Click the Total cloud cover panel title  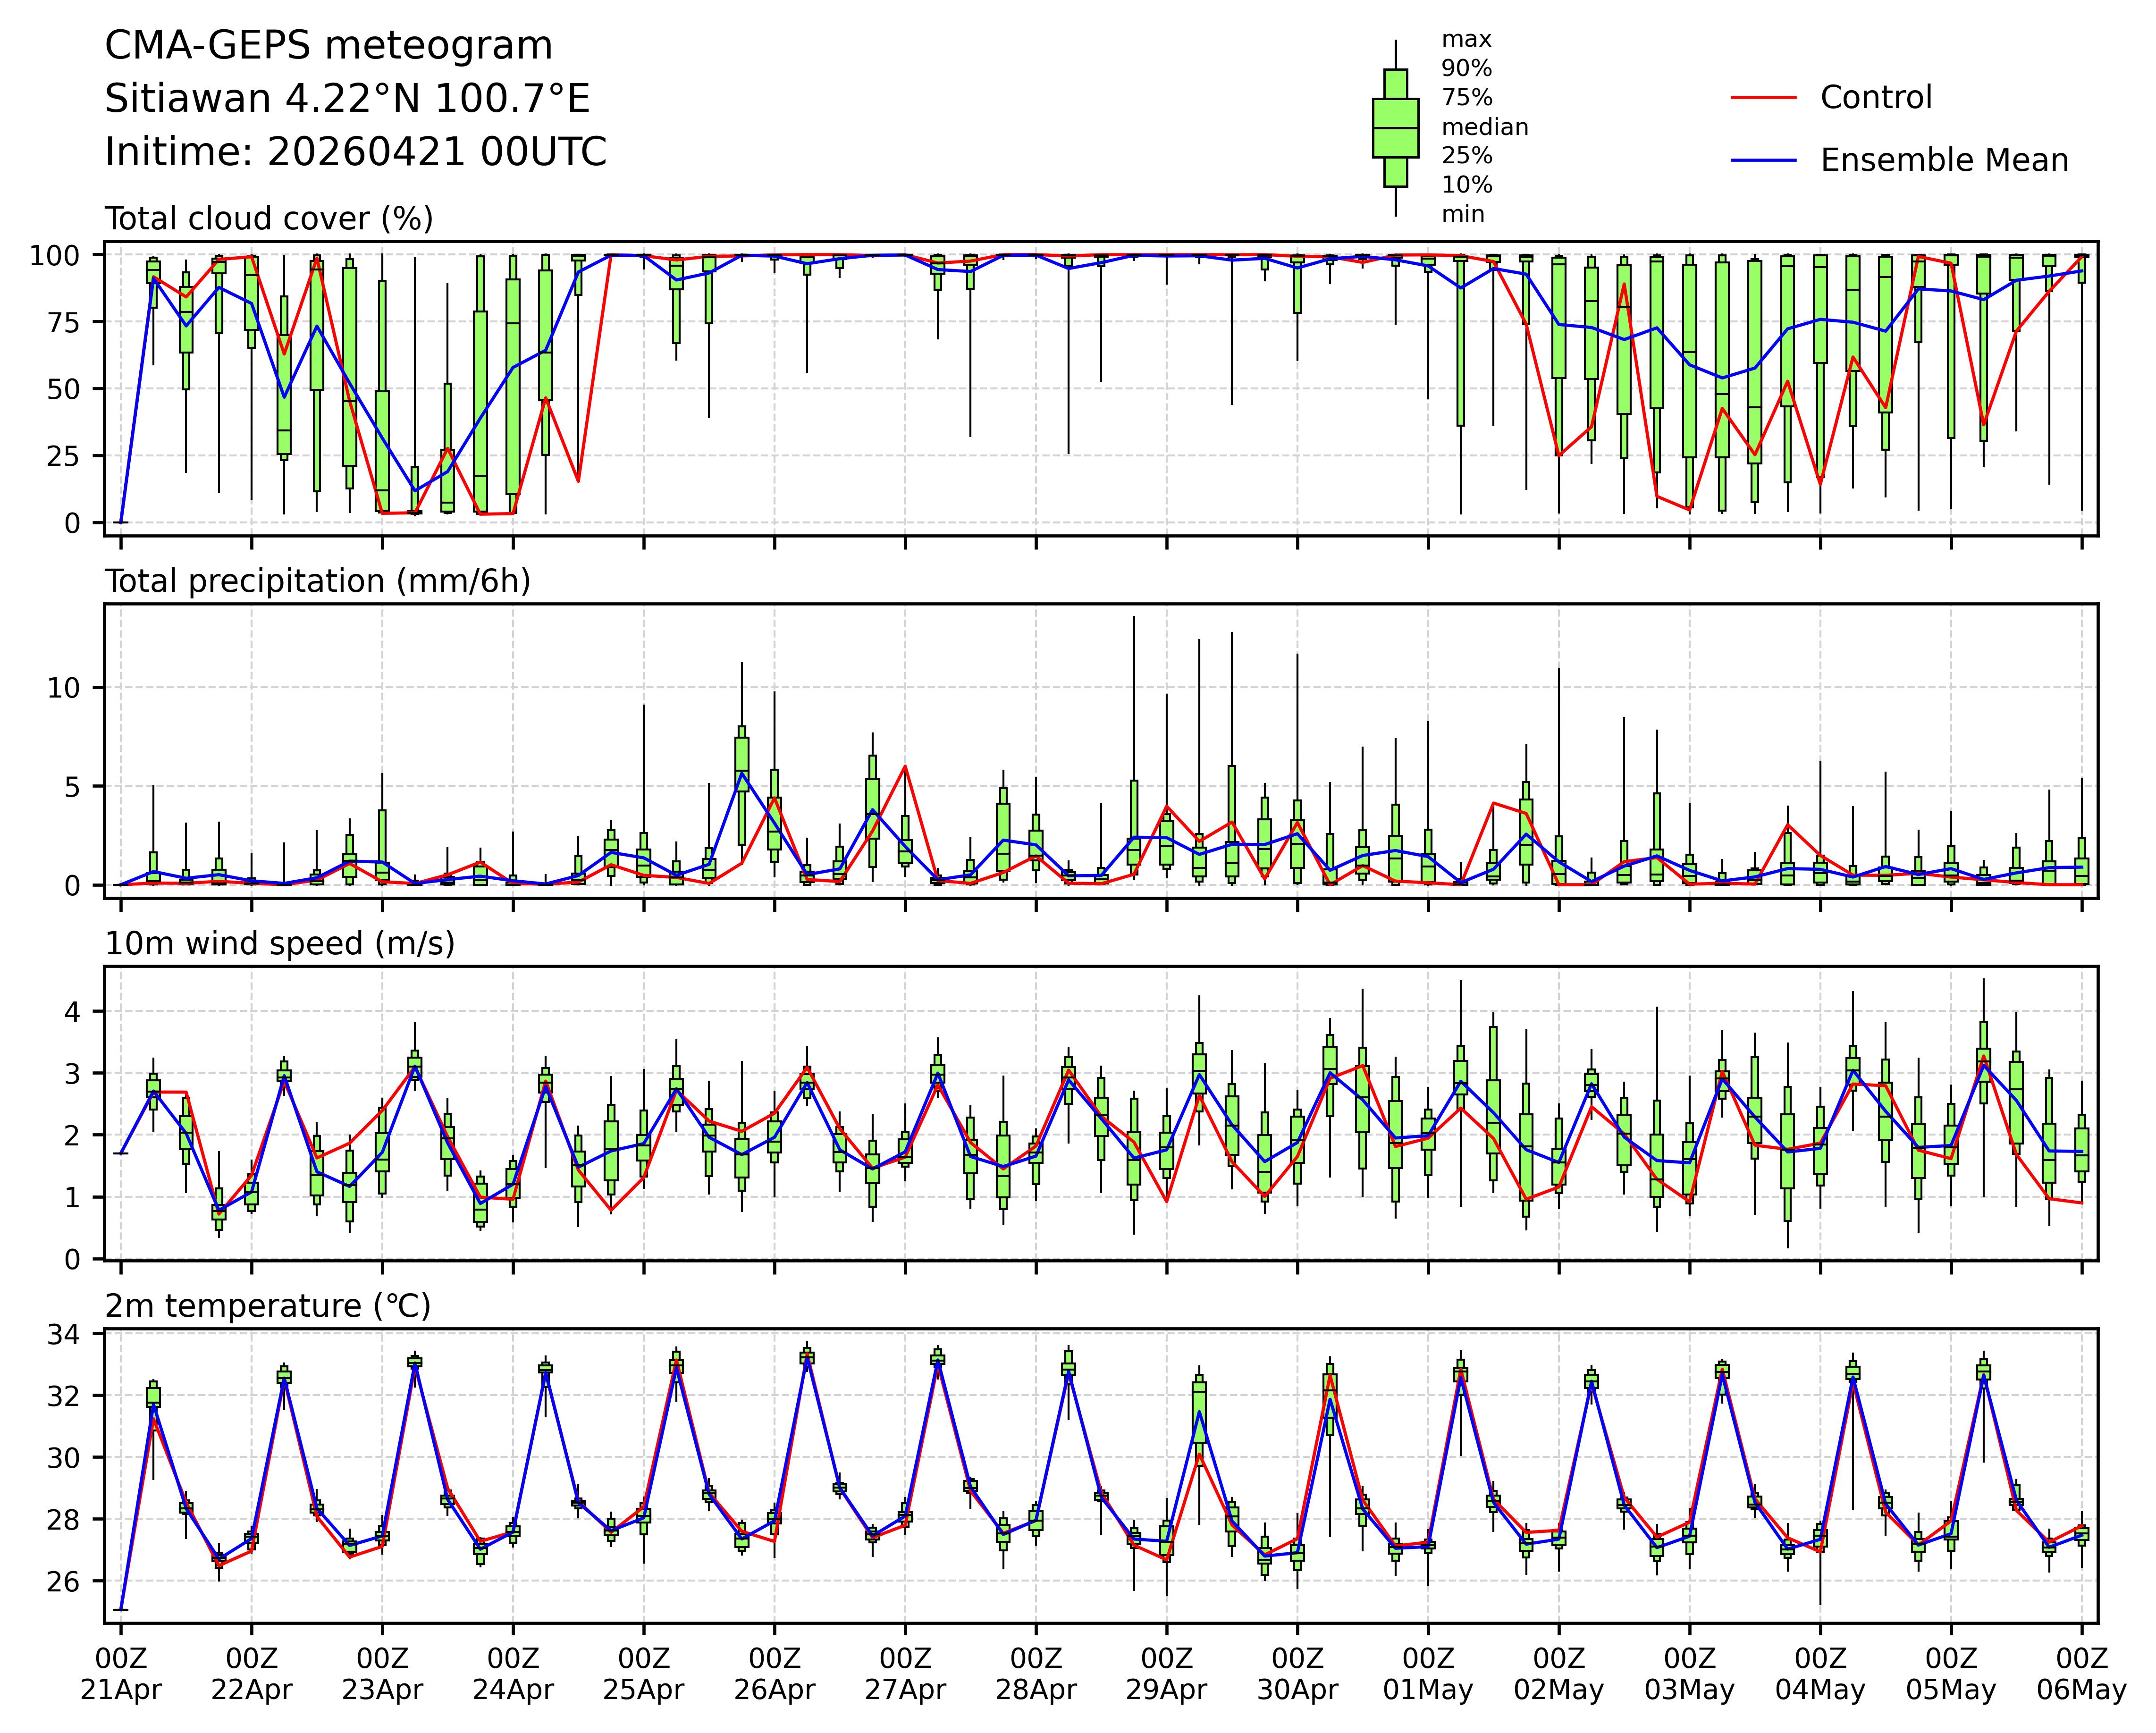point(269,218)
